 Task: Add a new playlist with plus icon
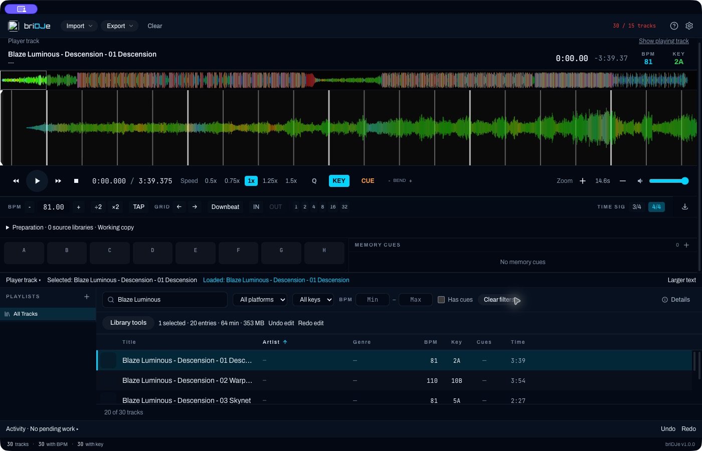(87, 297)
